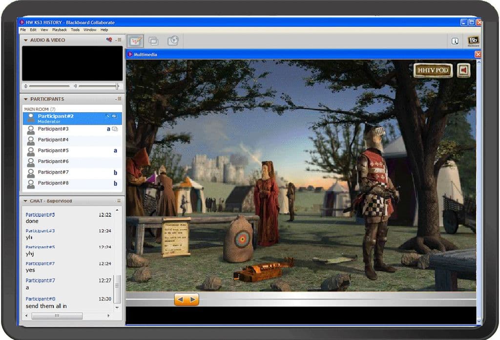The width and height of the screenshot is (500, 340).
Task: Select Participant#7 in the participants list
Action: (72, 173)
